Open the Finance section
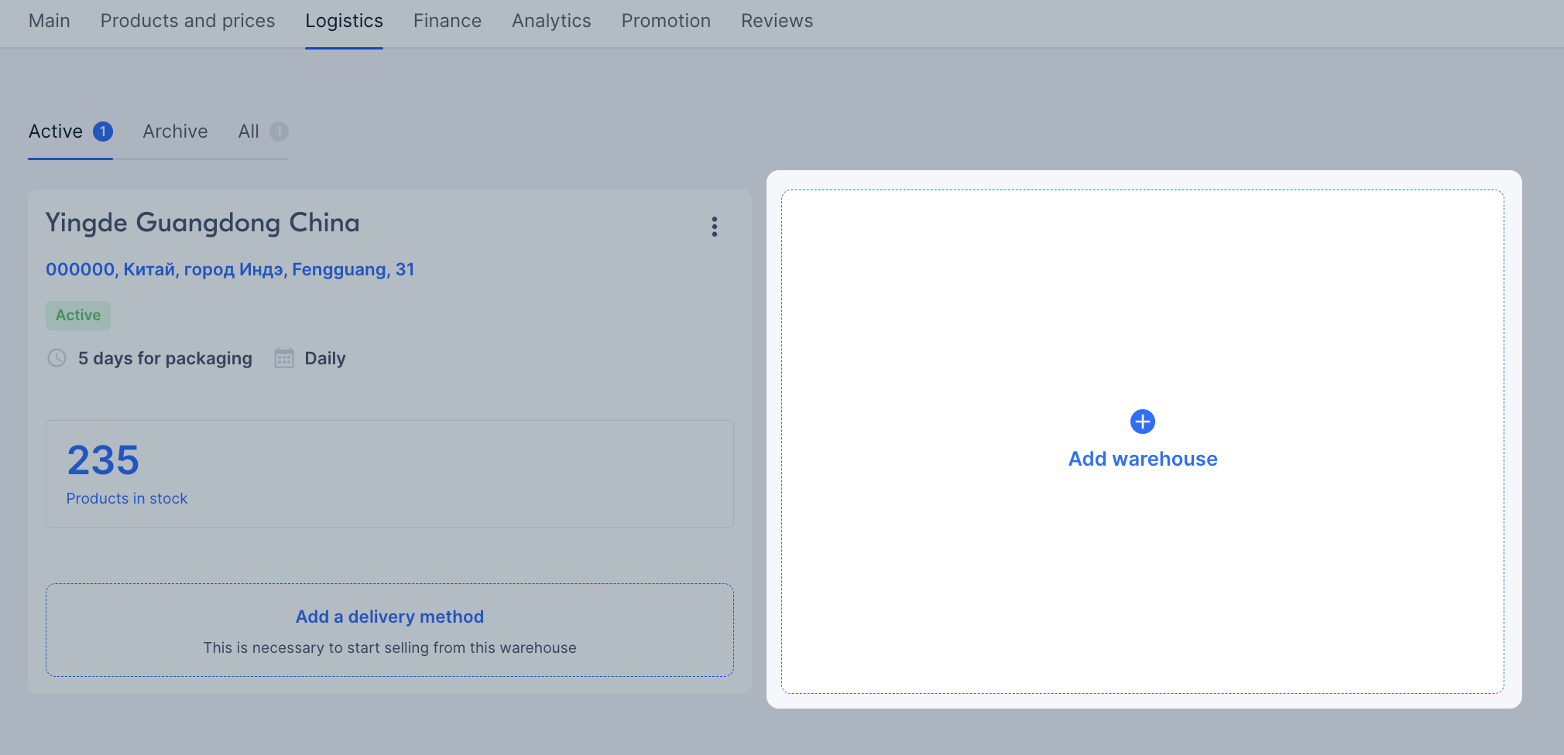 tap(447, 21)
